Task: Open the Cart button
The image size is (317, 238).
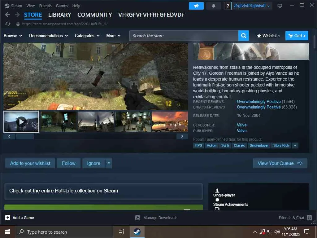Action: click(297, 36)
